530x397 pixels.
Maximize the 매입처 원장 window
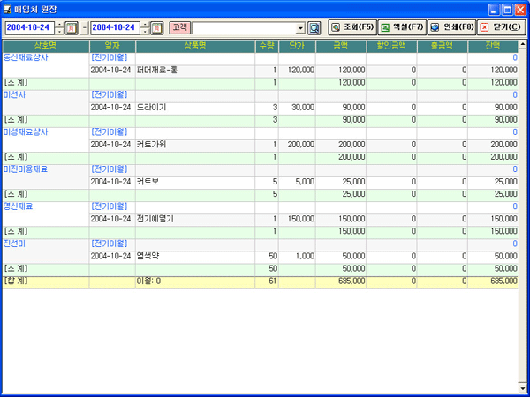tap(507, 10)
